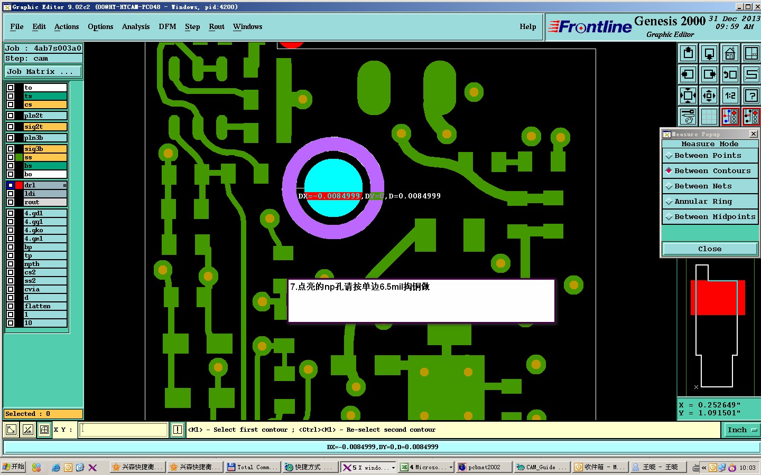Open the File menu
The height and width of the screenshot is (475, 761).
[x=17, y=26]
